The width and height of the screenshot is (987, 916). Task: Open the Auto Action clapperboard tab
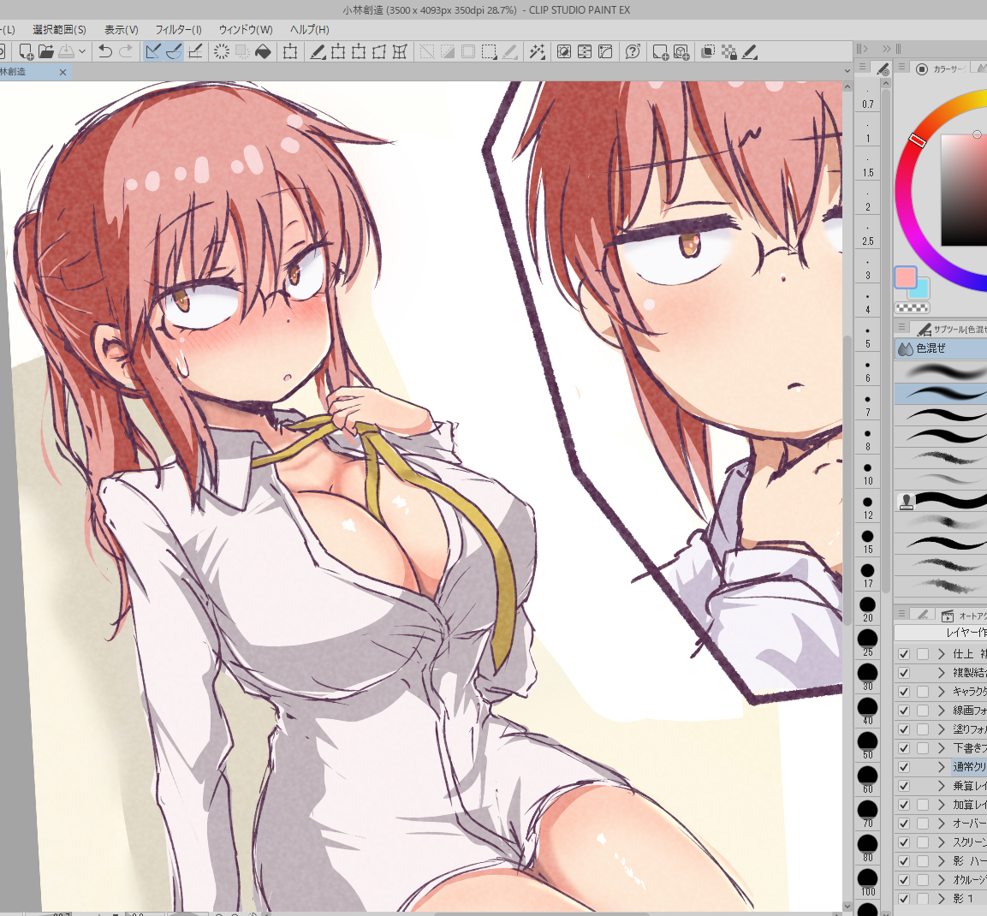coord(948,615)
